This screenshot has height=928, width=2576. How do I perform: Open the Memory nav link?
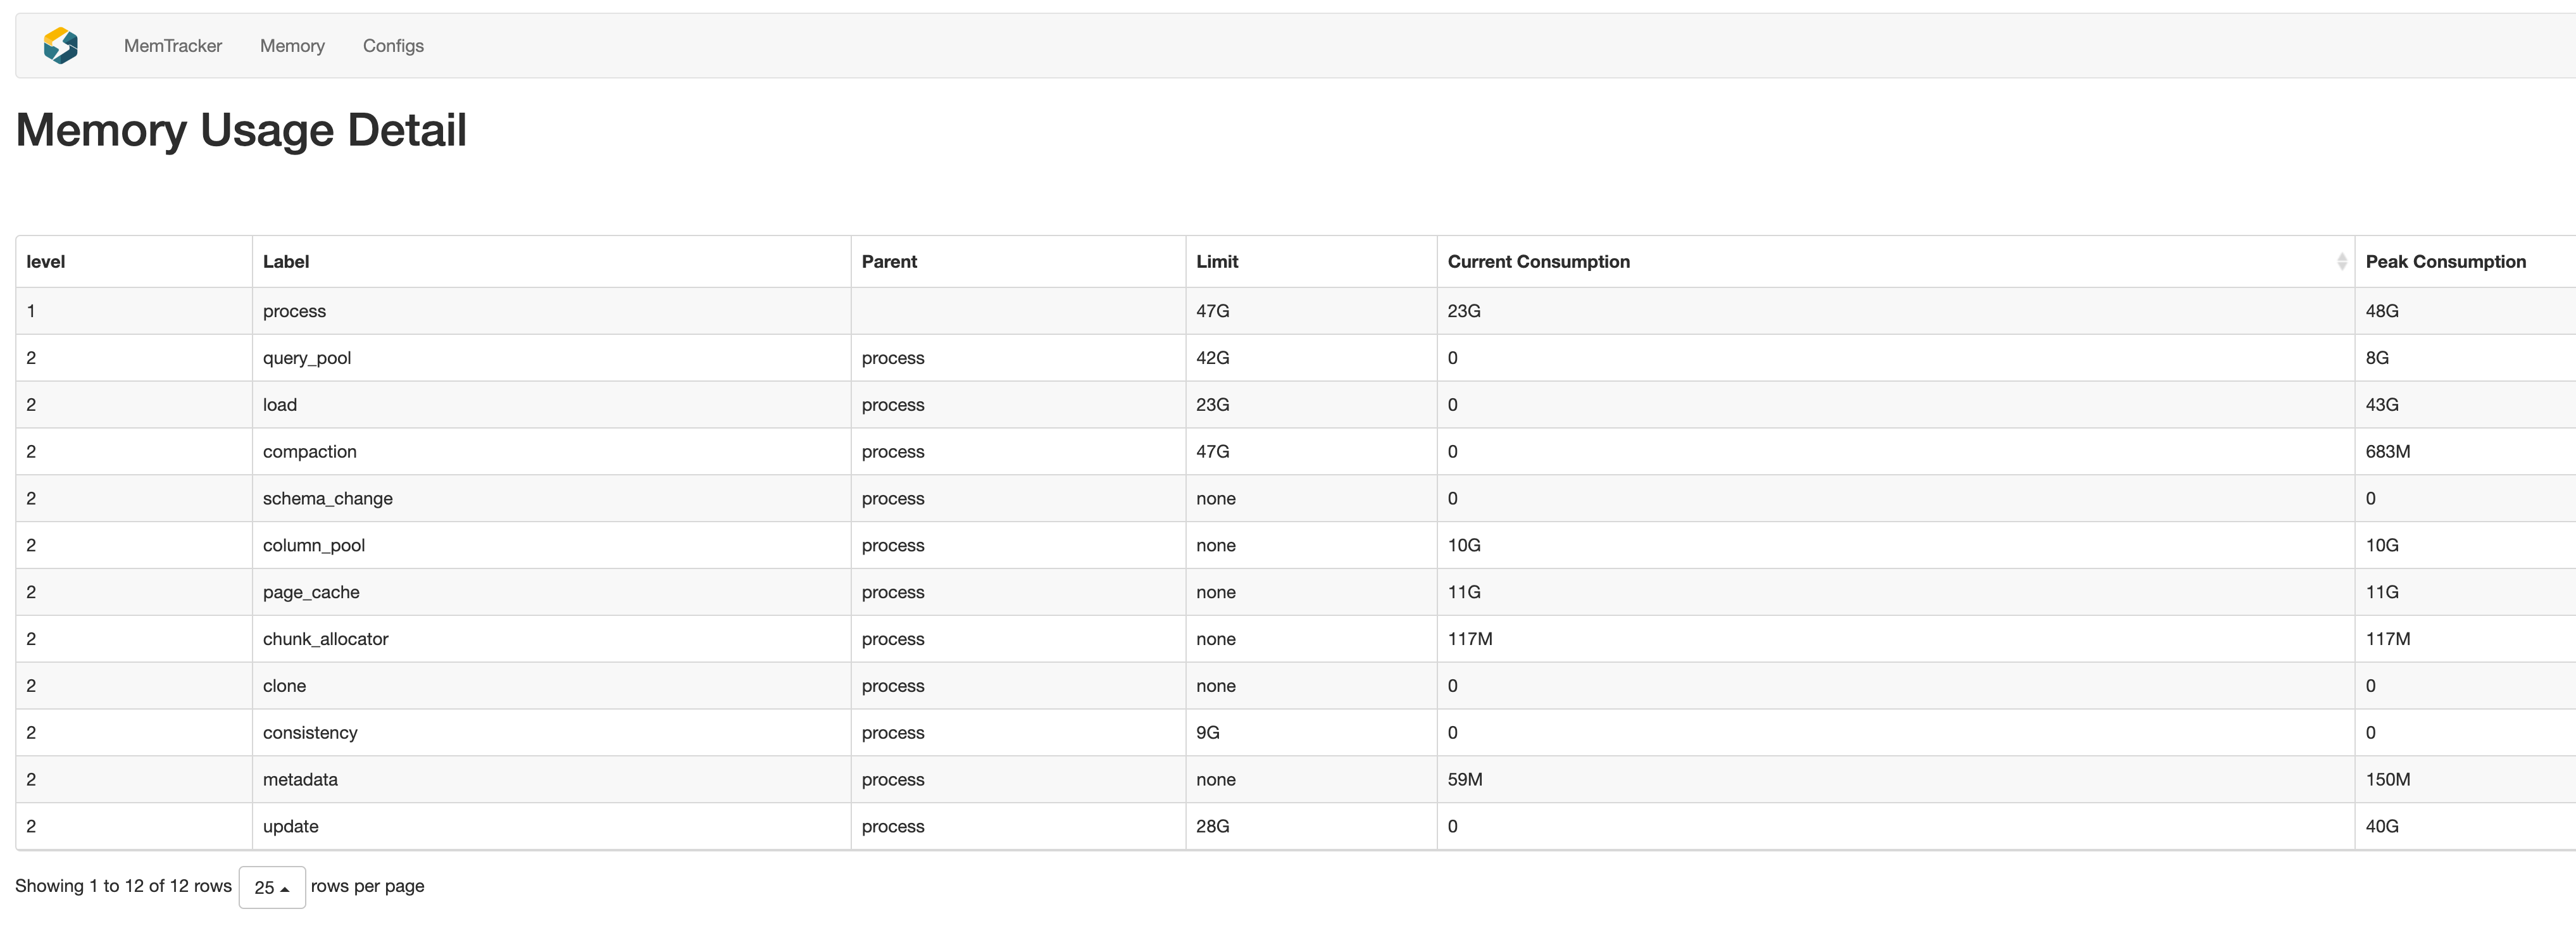click(292, 46)
